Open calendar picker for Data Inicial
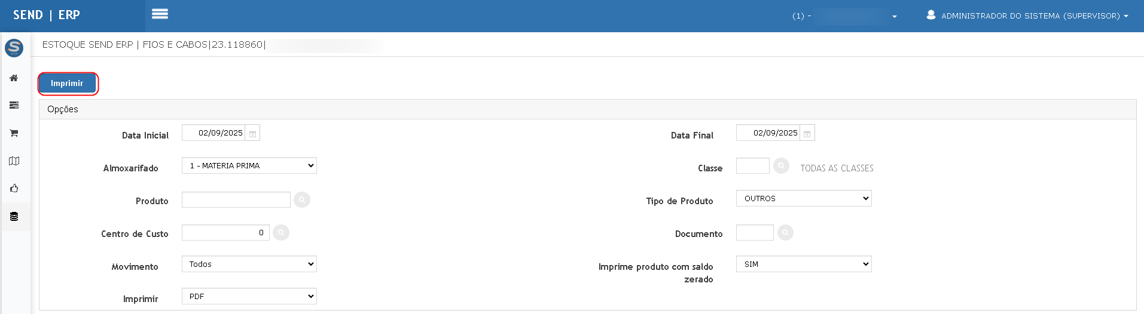The height and width of the screenshot is (314, 1144). click(x=253, y=134)
